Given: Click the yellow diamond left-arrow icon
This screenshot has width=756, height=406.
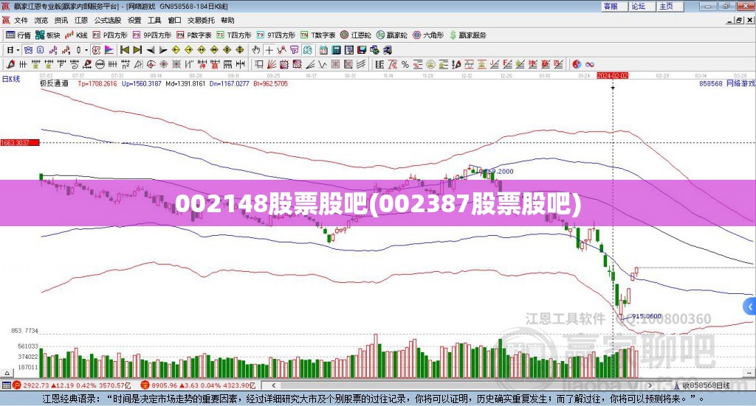Looking at the screenshot, I should click(x=176, y=50).
